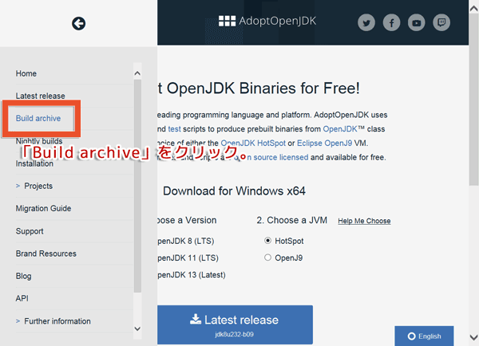
Task: Click the main page scrollbar thumb
Action: [x=473, y=100]
